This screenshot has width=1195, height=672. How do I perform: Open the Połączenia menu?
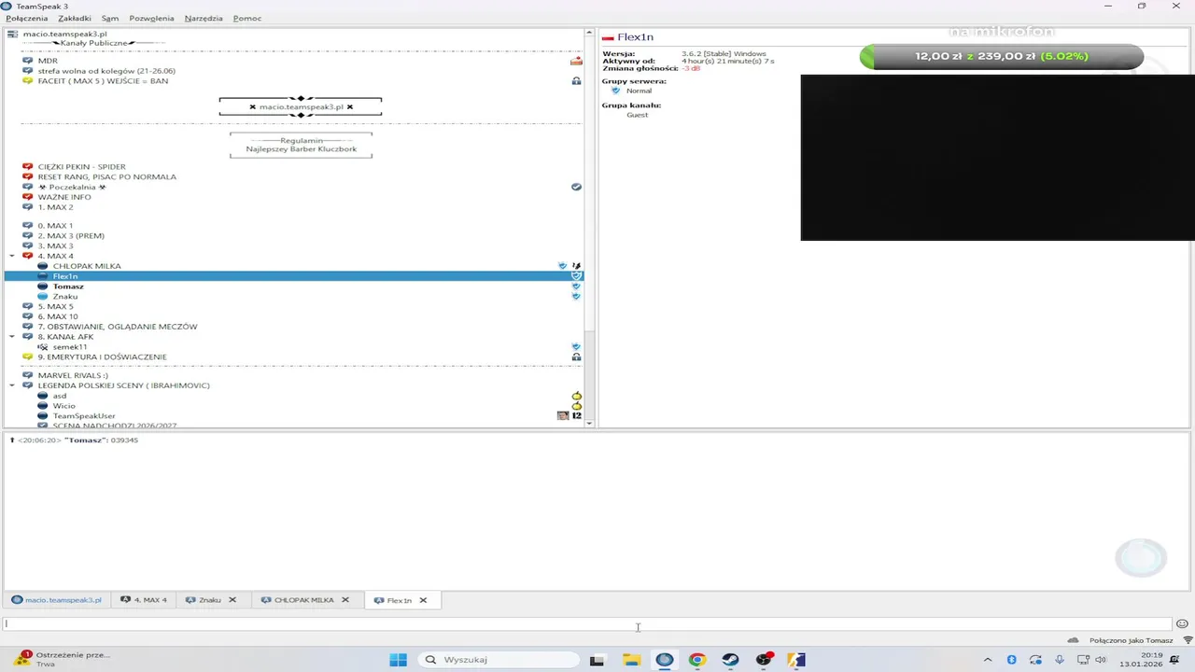click(26, 19)
